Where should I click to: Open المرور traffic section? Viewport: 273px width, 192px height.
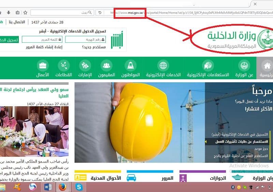167,178
